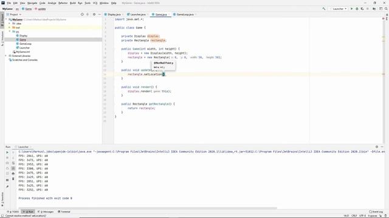Viewport: 389px width, 218px height.
Task: Toggle tool window bars icon in status bar corner
Action: click(2, 216)
